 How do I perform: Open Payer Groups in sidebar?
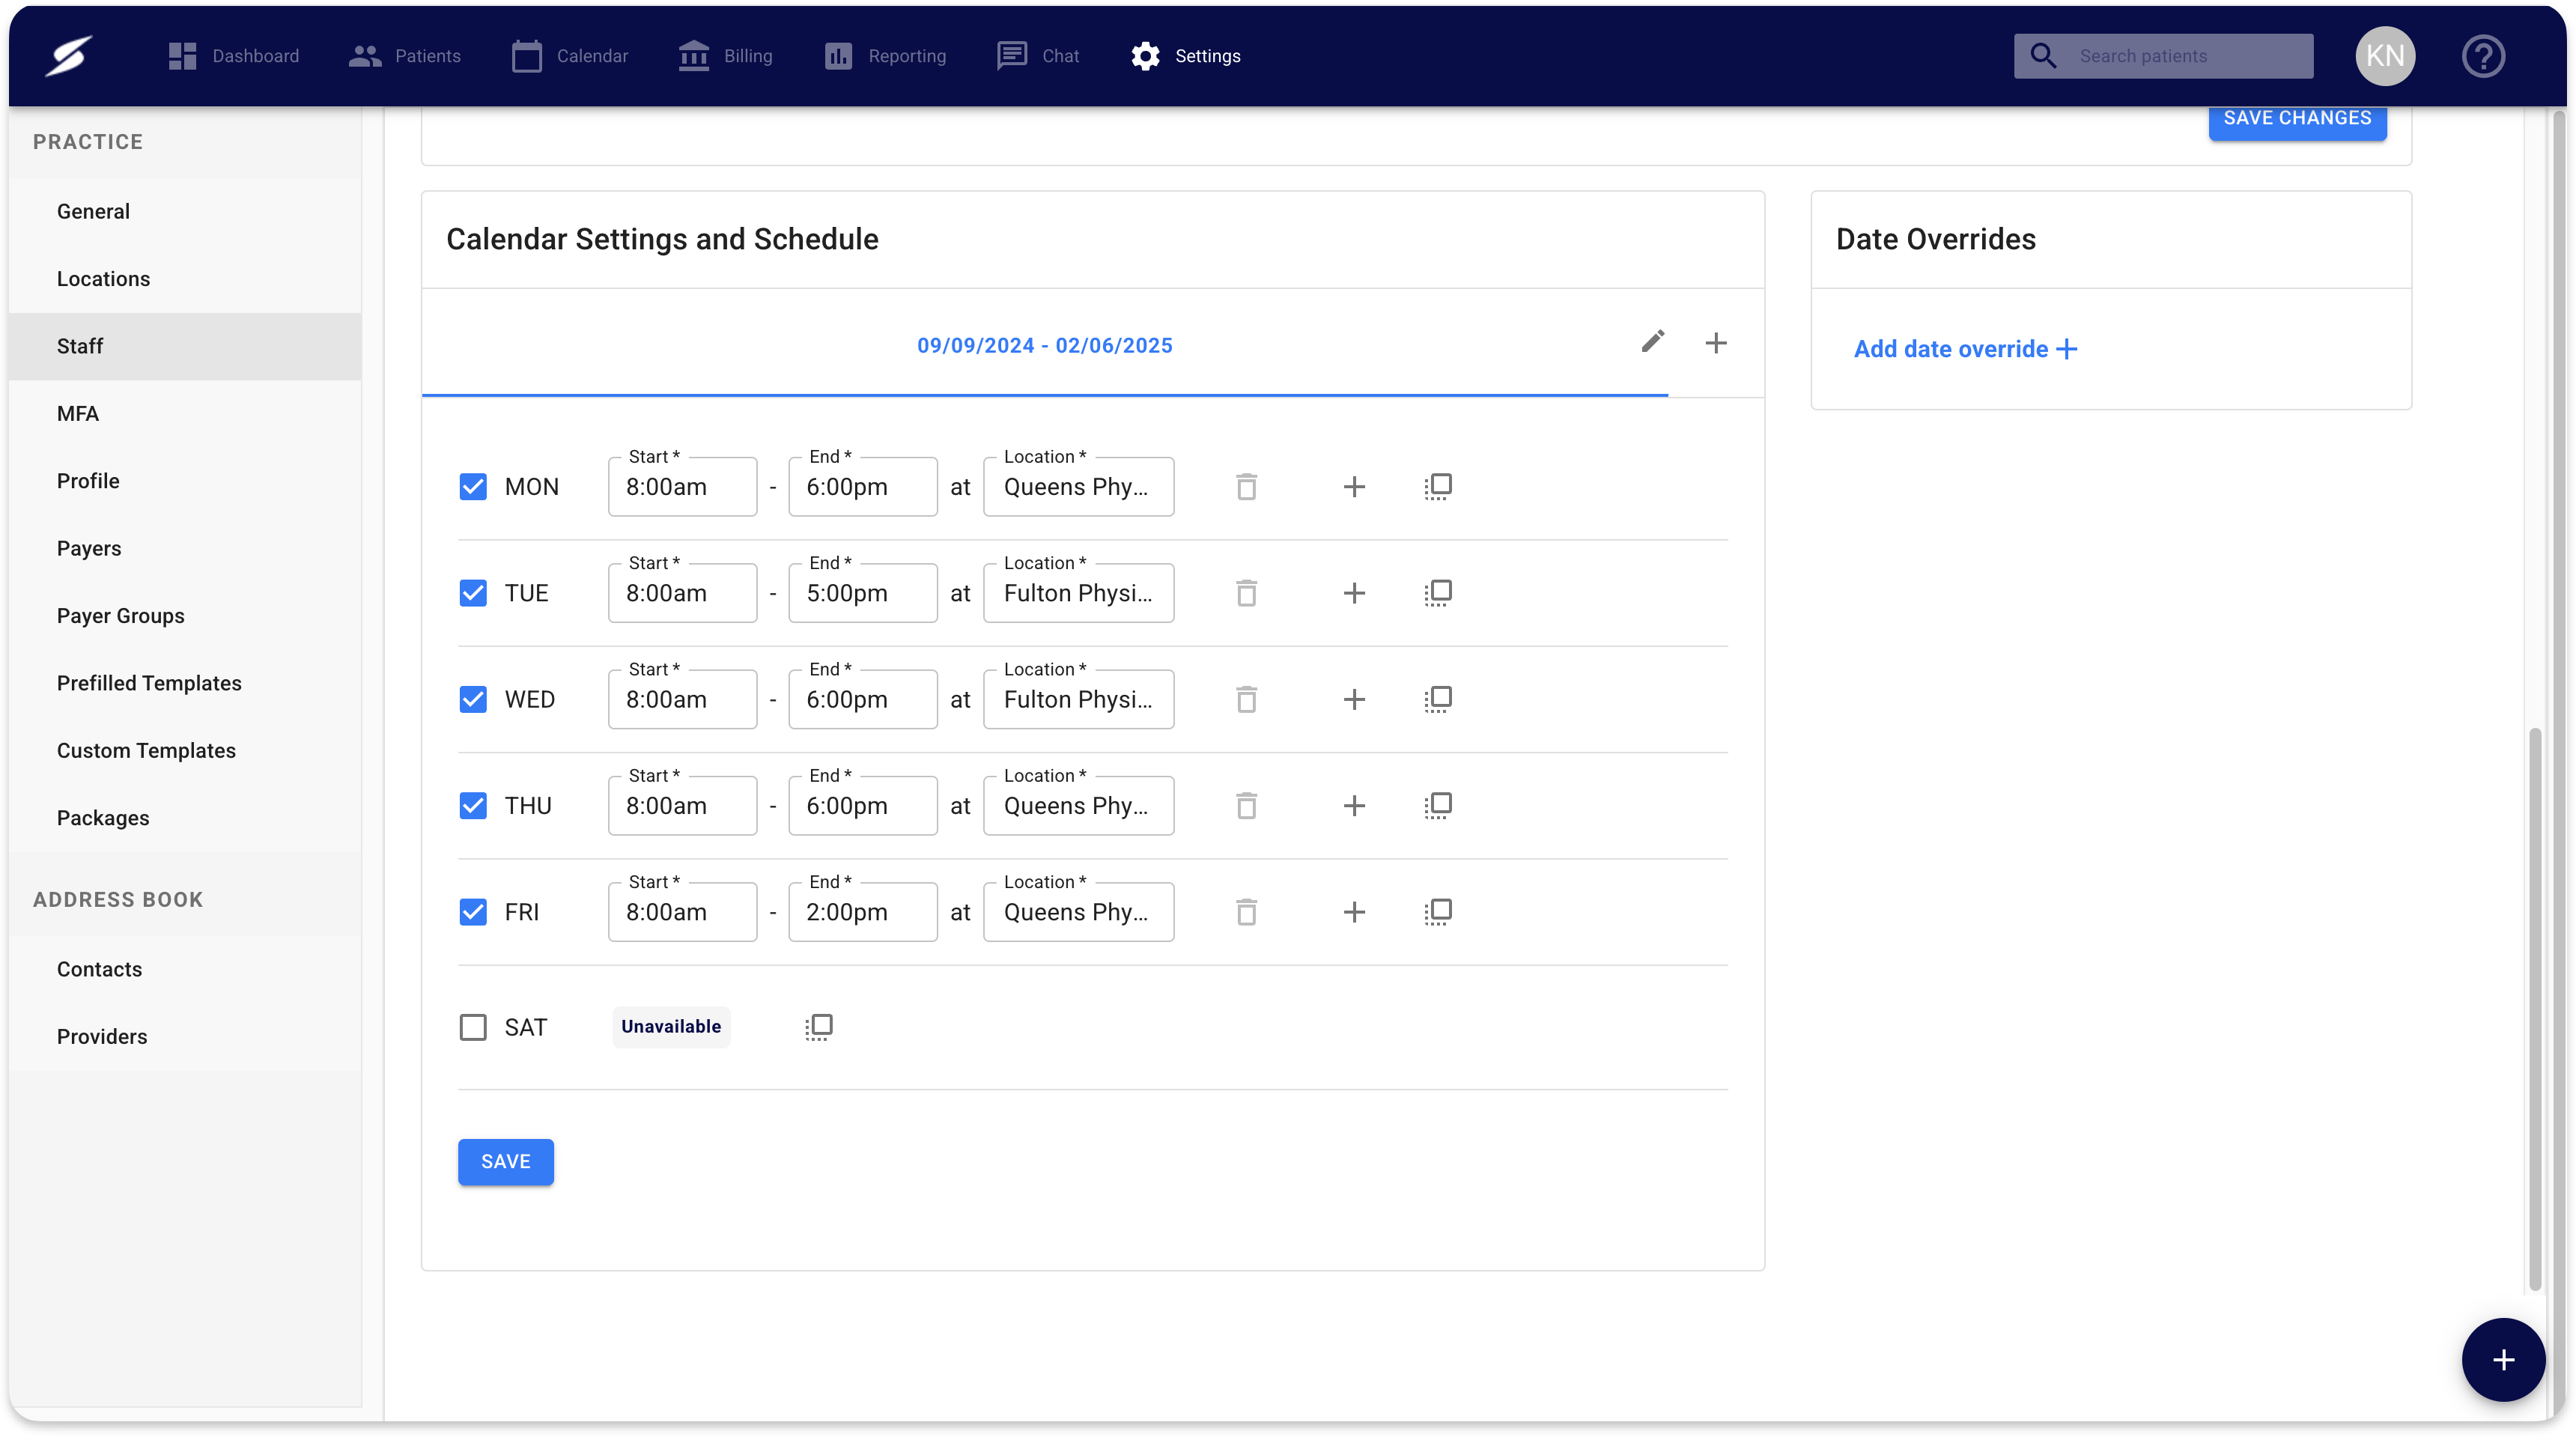point(185,616)
